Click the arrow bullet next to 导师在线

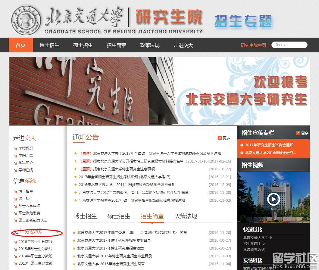point(15,170)
